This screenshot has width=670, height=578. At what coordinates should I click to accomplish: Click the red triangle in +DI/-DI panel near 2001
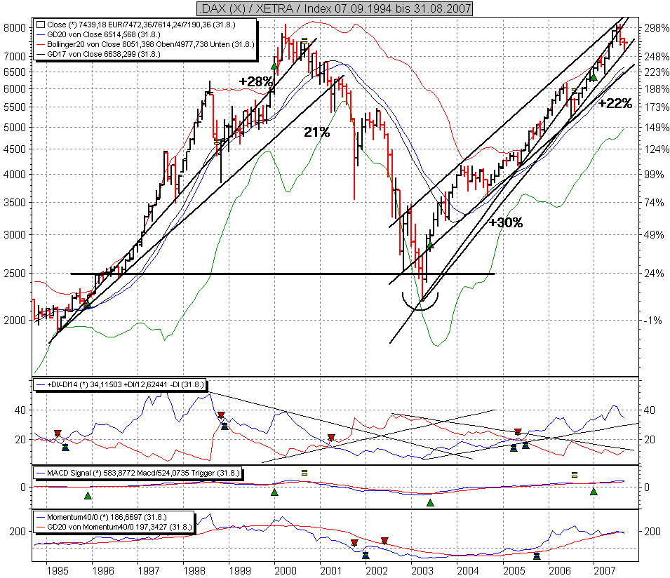tap(331, 438)
